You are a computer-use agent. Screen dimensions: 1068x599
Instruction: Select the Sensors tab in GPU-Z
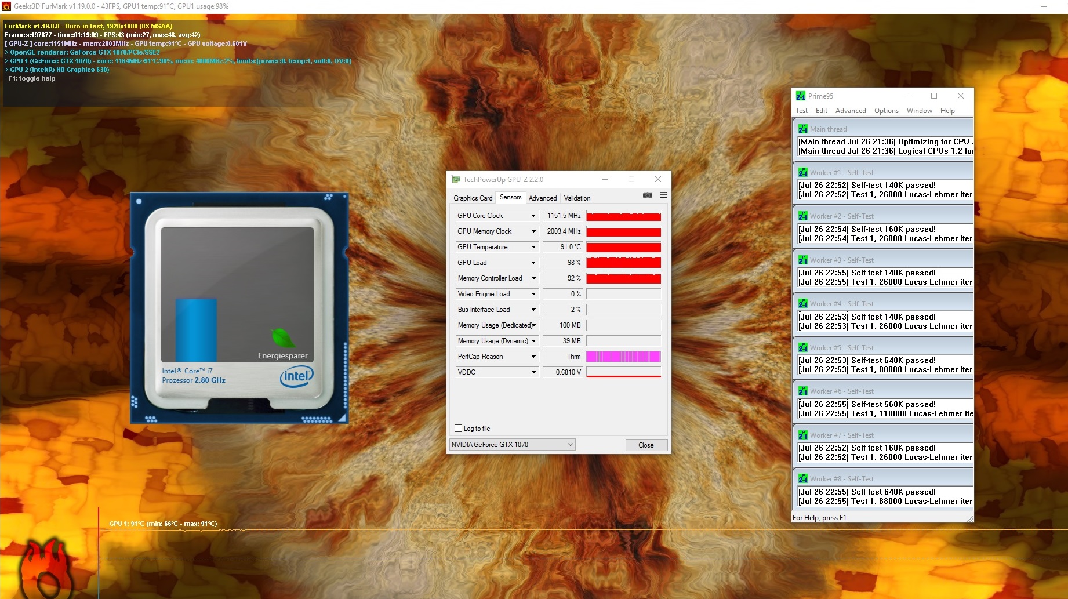(x=511, y=197)
